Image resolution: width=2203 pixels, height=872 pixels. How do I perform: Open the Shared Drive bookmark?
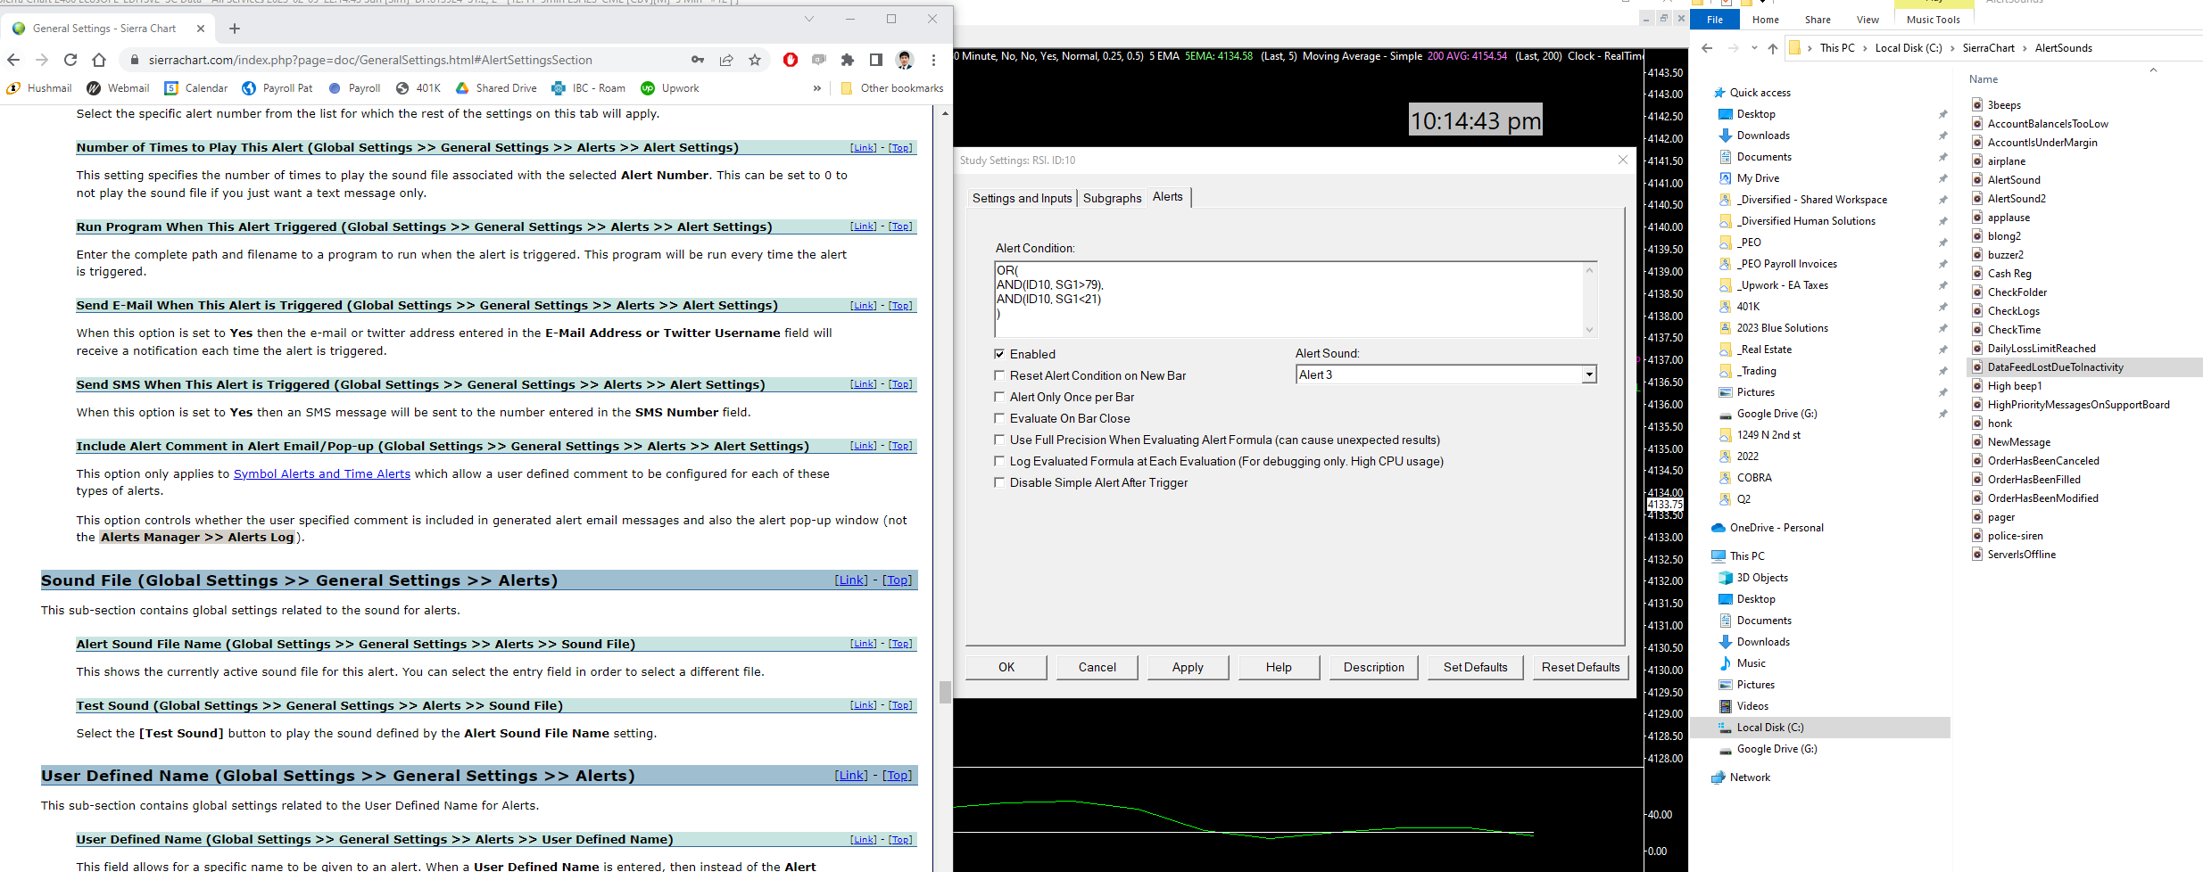[505, 88]
